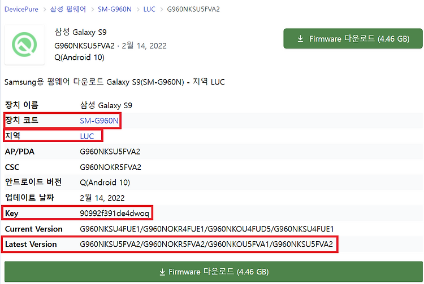
Task: Click Q(Android 10) in 안드로이드 버전 row
Action: tap(105, 183)
